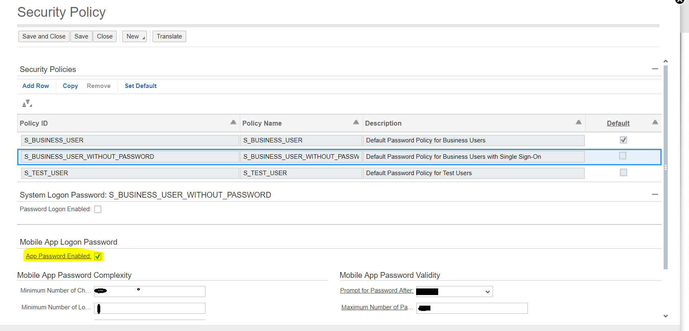Open the table sort settings icon
Screen dimensions: 689x331
[x=27, y=104]
